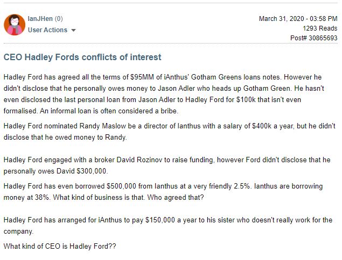Click the paragraph about Randy Maslow's nomination
342x260 pixels.
tap(169, 132)
